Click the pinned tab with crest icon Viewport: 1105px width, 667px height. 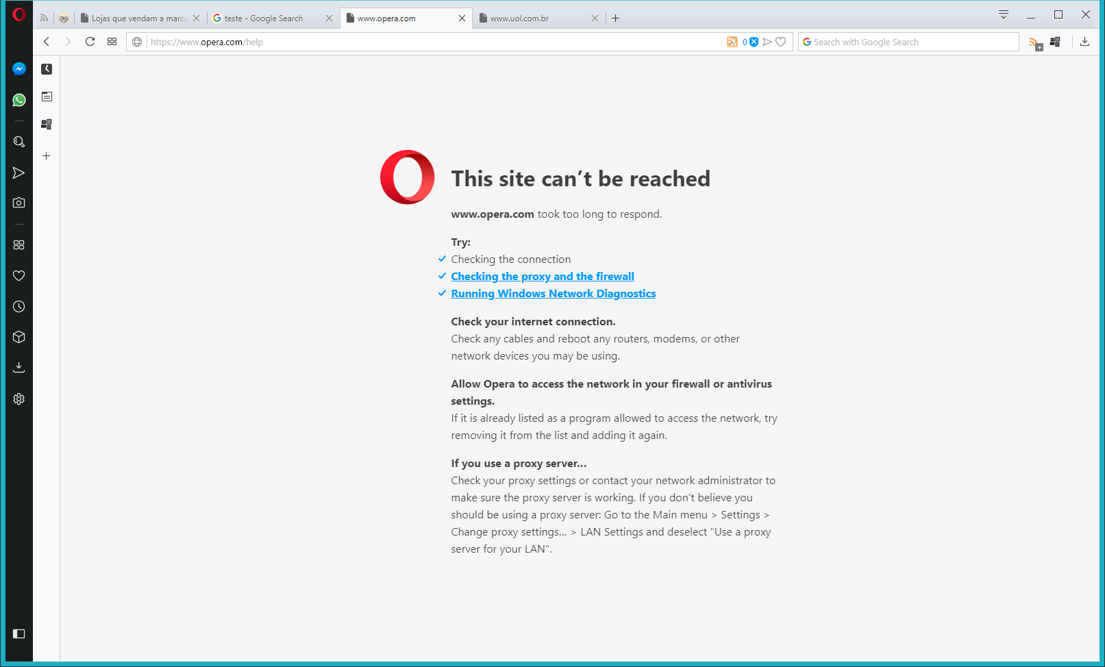tap(64, 18)
